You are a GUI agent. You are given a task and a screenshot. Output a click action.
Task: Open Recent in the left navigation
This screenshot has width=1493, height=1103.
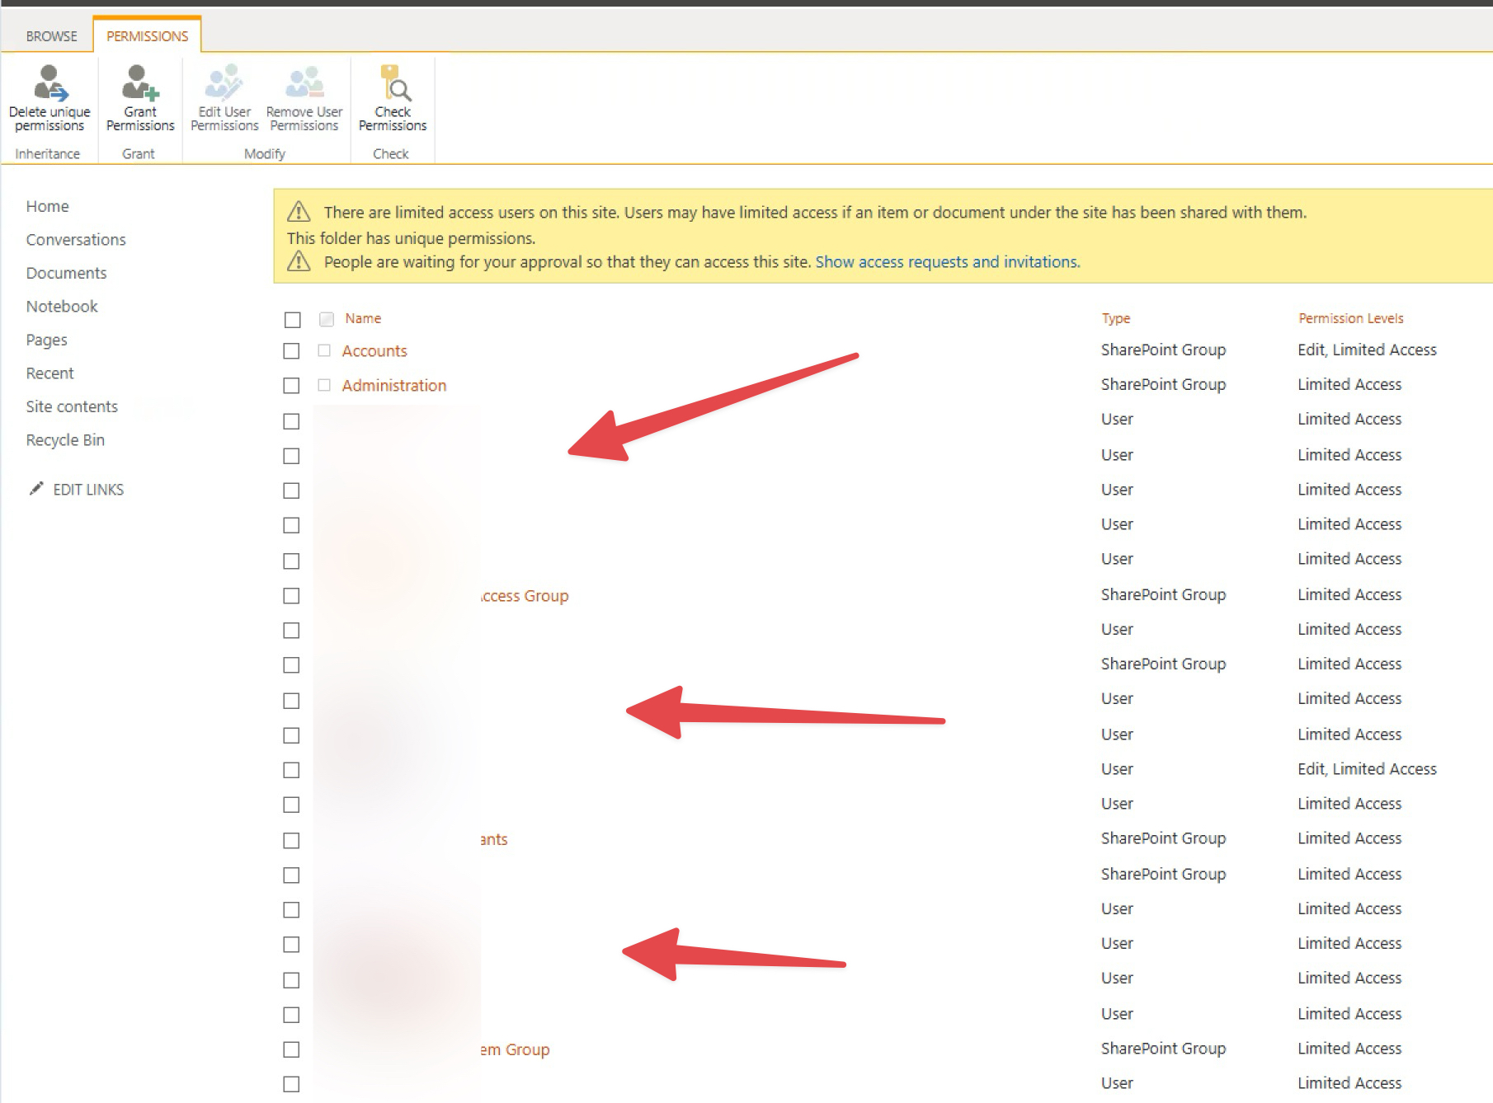(x=49, y=373)
